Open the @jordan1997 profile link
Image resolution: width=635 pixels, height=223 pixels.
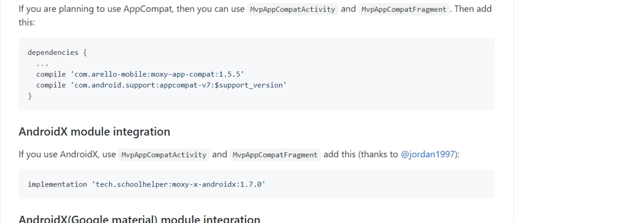(428, 154)
